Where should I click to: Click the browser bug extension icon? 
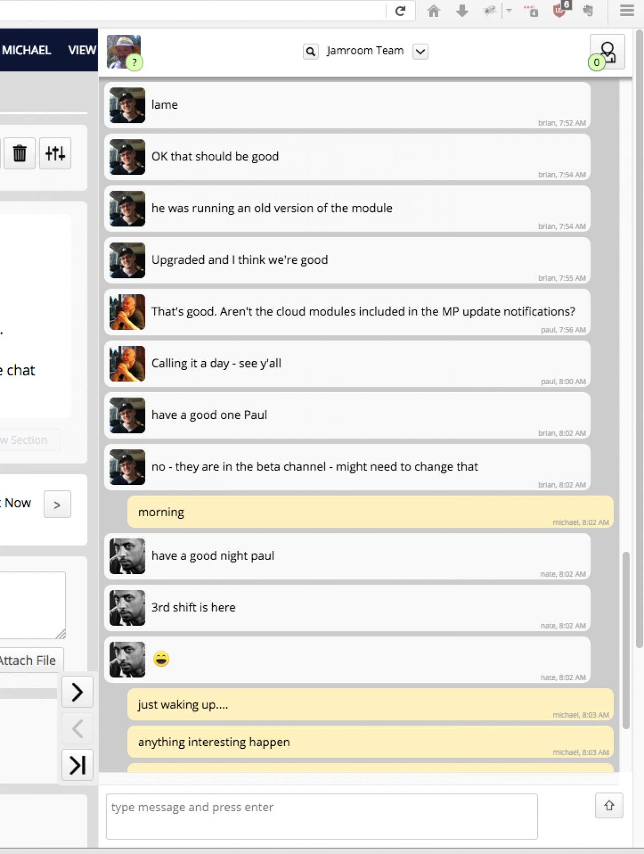(490, 11)
